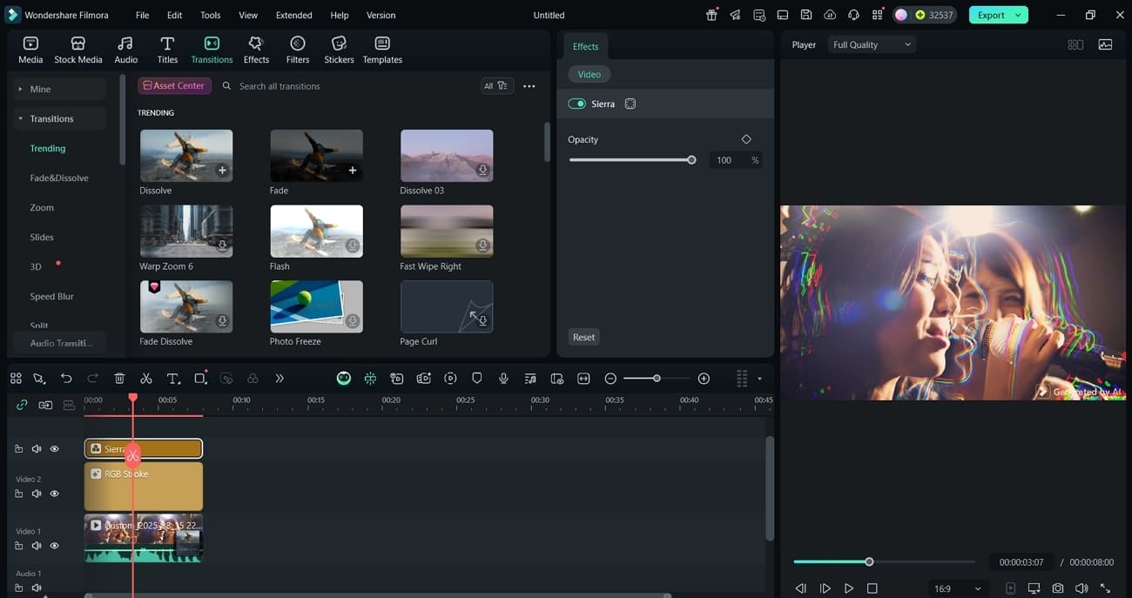This screenshot has height=598, width=1132.
Task: Add a marker with the shield icon
Action: tap(477, 379)
